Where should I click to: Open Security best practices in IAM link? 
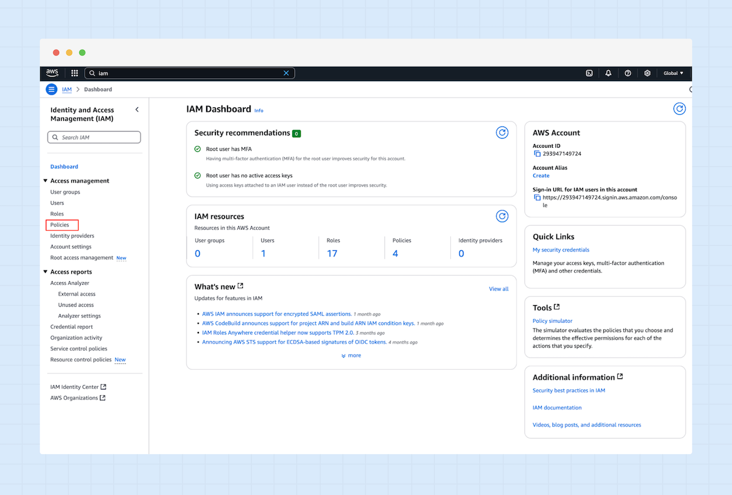click(569, 391)
